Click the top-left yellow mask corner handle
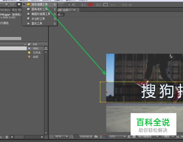Viewport: 183px width, 142px height. [100, 82]
